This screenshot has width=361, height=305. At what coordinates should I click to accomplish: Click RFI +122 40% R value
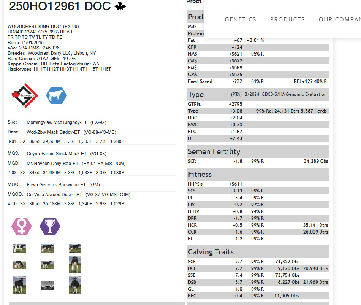310,81
